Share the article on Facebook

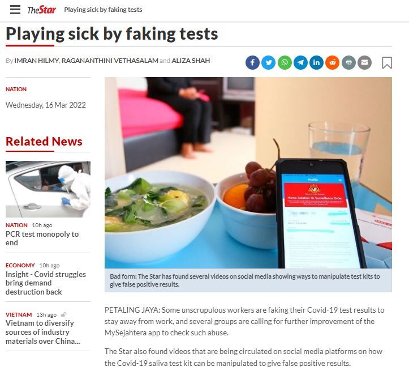pyautogui.click(x=252, y=62)
